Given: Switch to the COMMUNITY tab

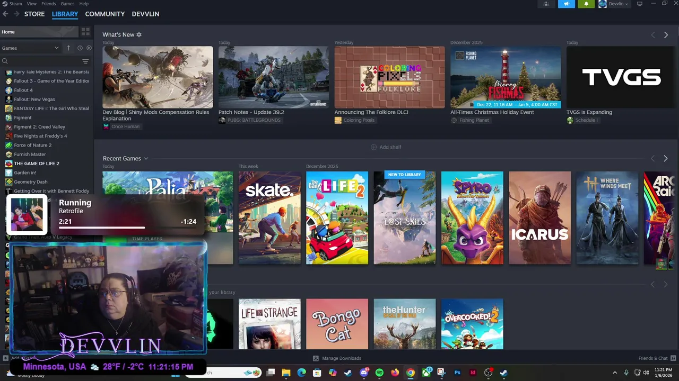Looking at the screenshot, I should coord(105,14).
